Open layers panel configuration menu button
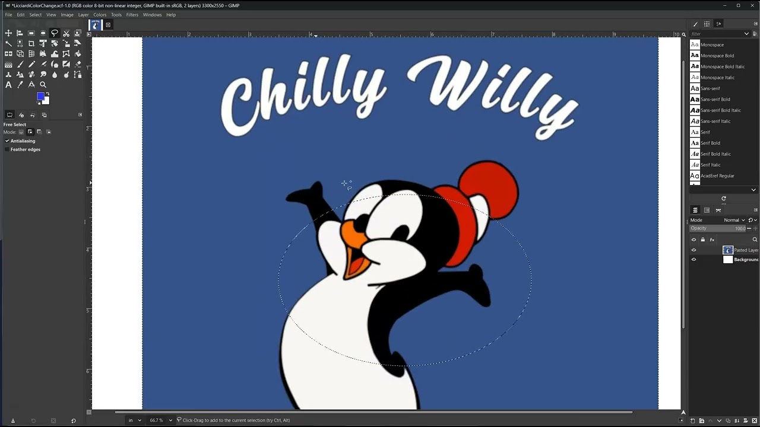Image resolution: width=760 pixels, height=427 pixels. coord(756,210)
